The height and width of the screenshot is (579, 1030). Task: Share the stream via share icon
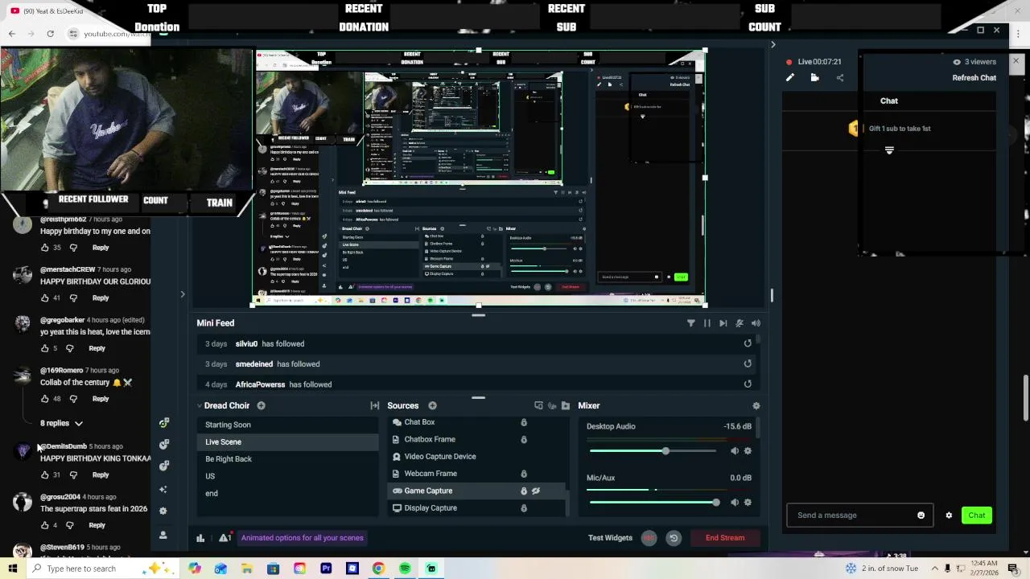[840, 78]
